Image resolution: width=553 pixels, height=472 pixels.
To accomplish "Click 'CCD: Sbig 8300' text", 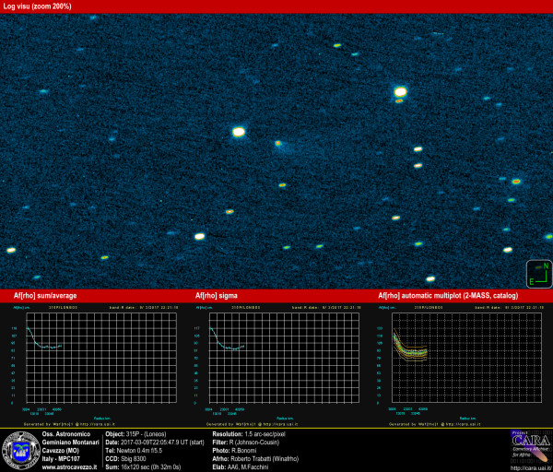I will click(x=125, y=459).
